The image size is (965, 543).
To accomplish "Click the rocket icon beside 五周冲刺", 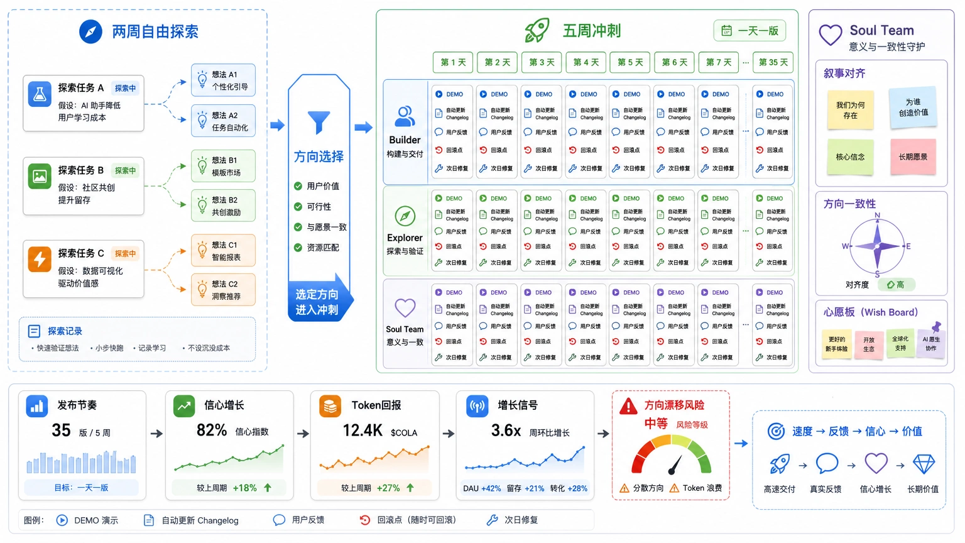I will click(x=537, y=30).
